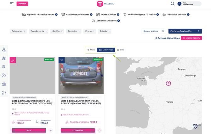
Task: Click Hola, Identifíquese login text
Action: coord(188,4)
